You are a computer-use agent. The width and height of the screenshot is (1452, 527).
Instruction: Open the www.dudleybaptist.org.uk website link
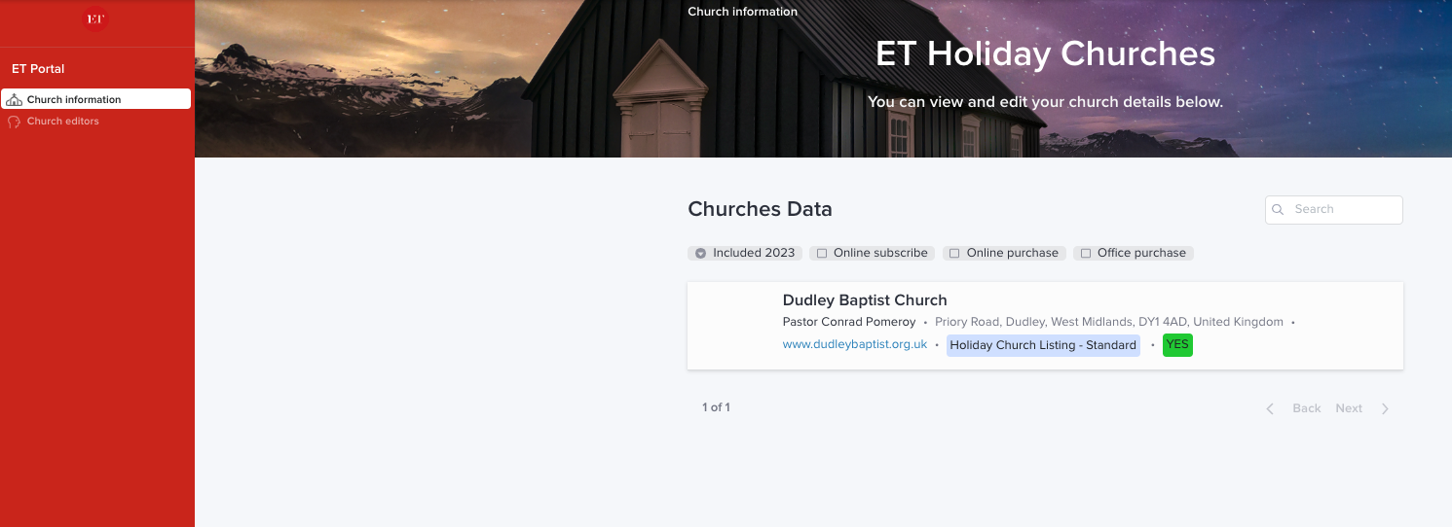click(854, 344)
